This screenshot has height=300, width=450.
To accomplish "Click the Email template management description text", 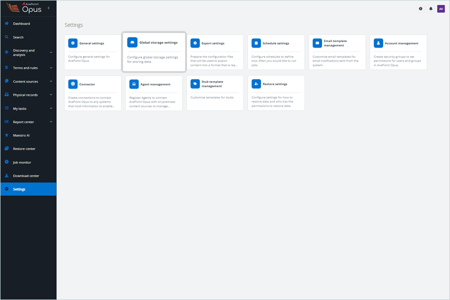I will point(335,61).
